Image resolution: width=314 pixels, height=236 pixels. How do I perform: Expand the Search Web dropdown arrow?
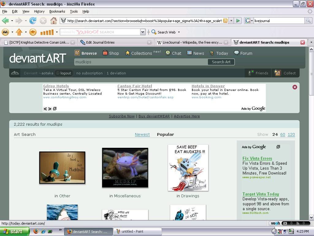tap(179, 32)
